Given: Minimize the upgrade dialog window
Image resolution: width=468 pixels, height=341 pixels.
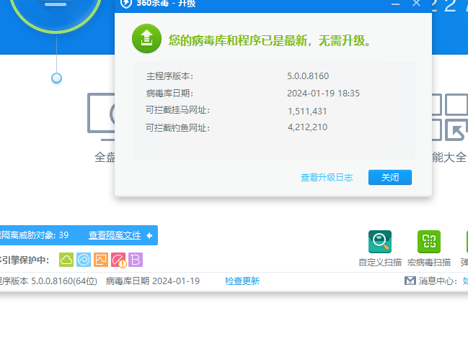Looking at the screenshot, I should tap(395, 4).
